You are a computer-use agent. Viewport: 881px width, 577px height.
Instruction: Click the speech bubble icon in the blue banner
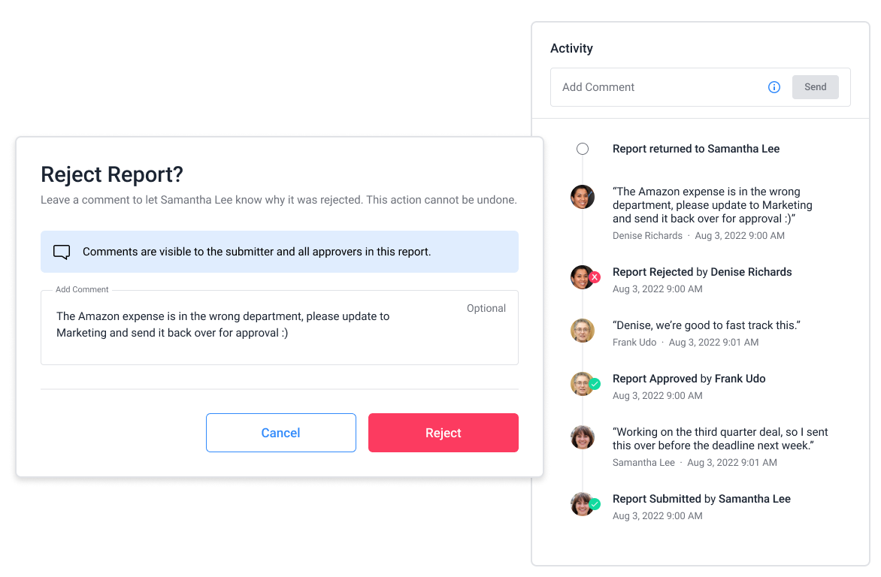tap(62, 252)
